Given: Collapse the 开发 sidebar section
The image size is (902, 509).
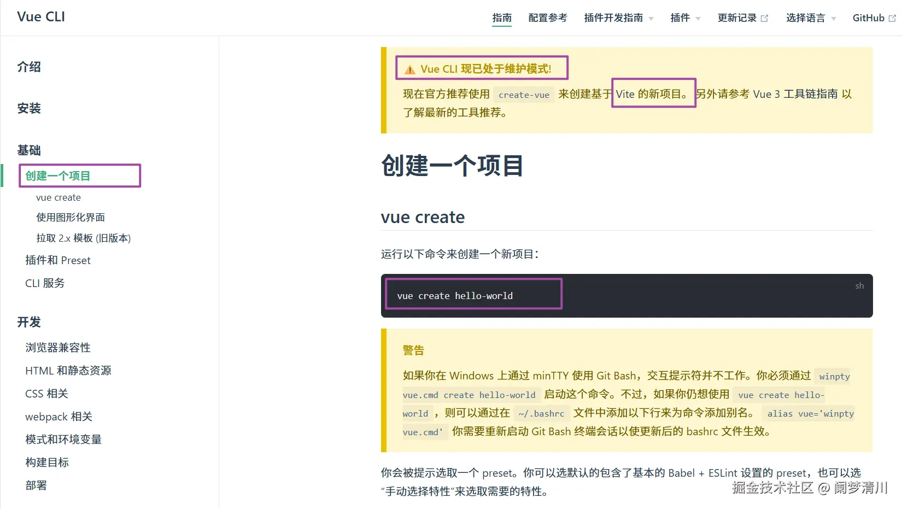Looking at the screenshot, I should [29, 322].
